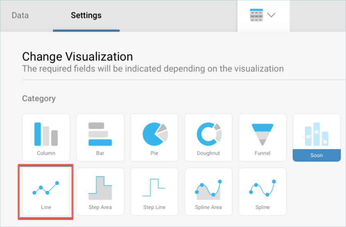Click the grid visualization type icon
Screen dimensions: 346x227
click(256, 16)
